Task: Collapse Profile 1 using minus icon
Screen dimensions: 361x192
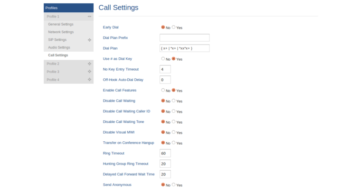Action: [89, 17]
